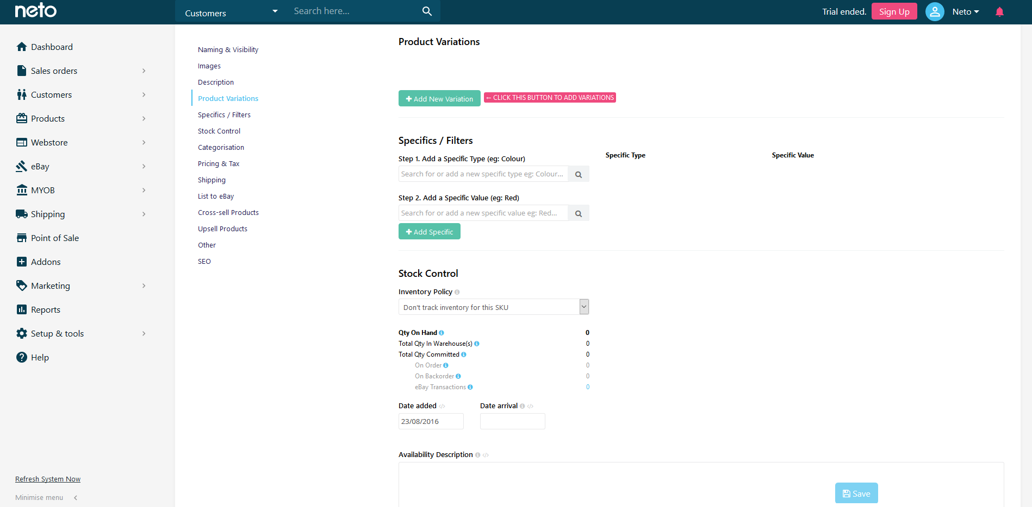Focus the specific value search field
This screenshot has height=507, width=1032.
click(x=483, y=213)
